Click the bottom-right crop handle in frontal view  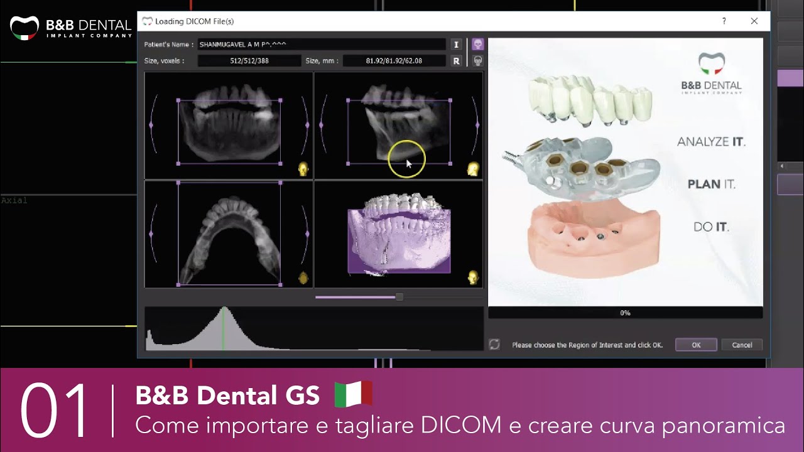[x=280, y=163]
